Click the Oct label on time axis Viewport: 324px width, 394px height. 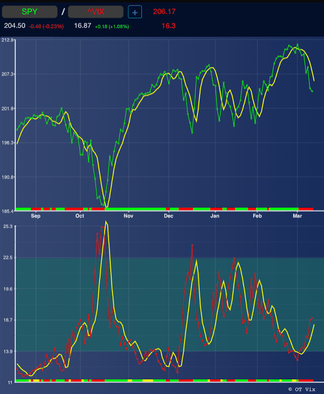click(x=80, y=216)
